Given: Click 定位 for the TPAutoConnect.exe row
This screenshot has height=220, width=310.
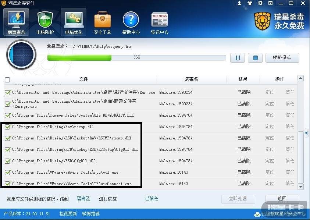Looking at the screenshot, I should point(270,184).
